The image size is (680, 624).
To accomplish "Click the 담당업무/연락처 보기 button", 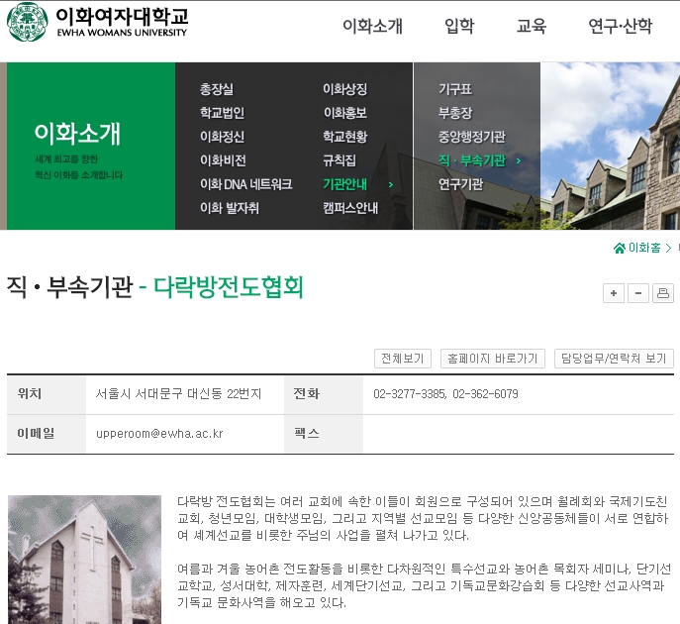I will click(x=614, y=359).
